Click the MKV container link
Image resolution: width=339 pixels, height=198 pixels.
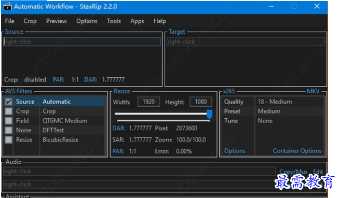tap(313, 91)
